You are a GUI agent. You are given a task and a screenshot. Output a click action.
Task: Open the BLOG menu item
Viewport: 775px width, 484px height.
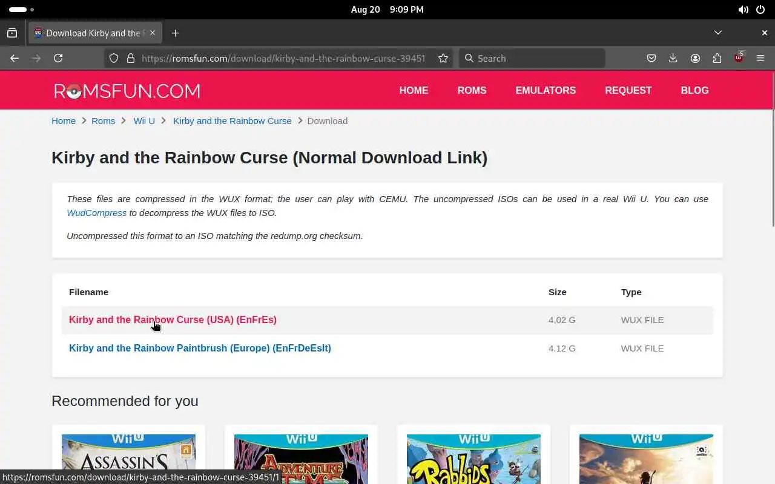point(694,90)
